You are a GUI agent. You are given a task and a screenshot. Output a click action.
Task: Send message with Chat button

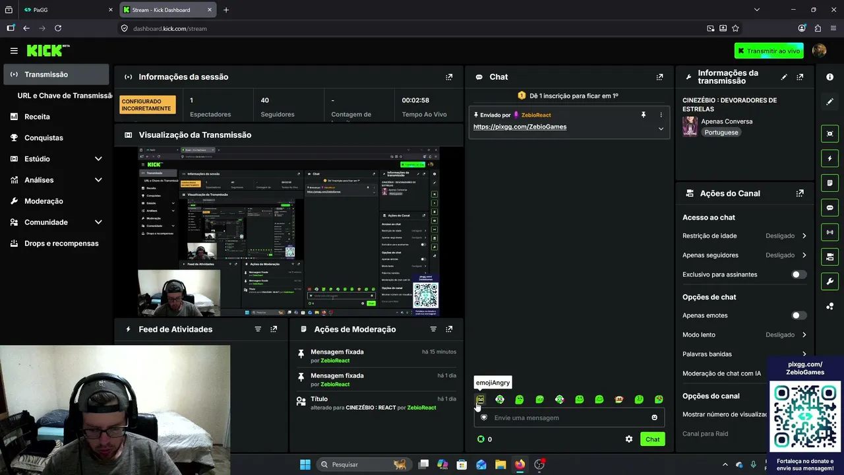pos(652,439)
